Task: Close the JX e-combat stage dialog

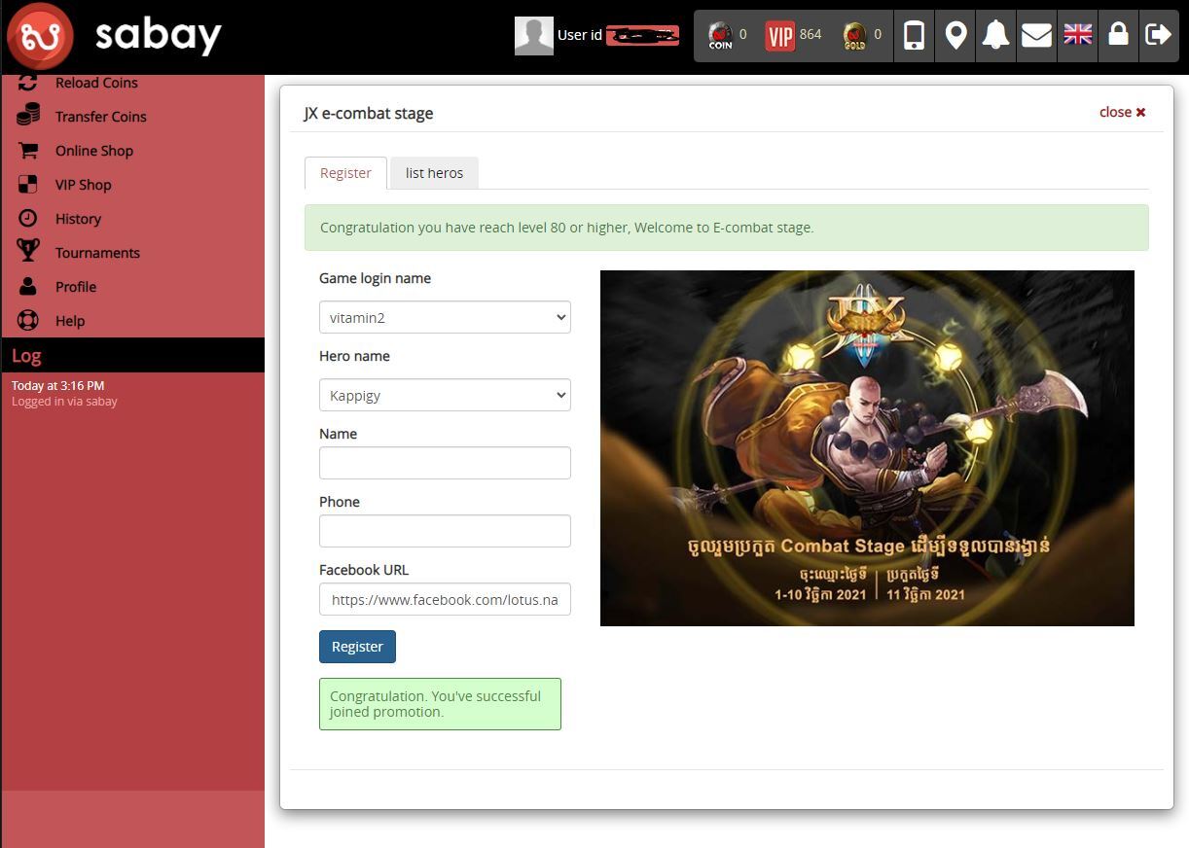Action: click(1122, 112)
